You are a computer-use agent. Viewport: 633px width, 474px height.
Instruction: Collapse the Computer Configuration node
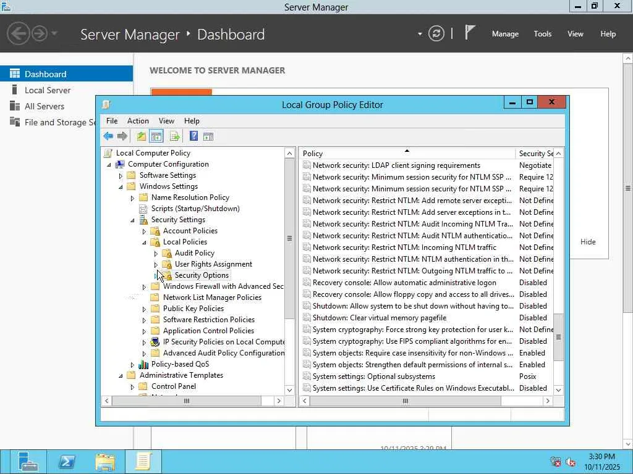(109, 164)
